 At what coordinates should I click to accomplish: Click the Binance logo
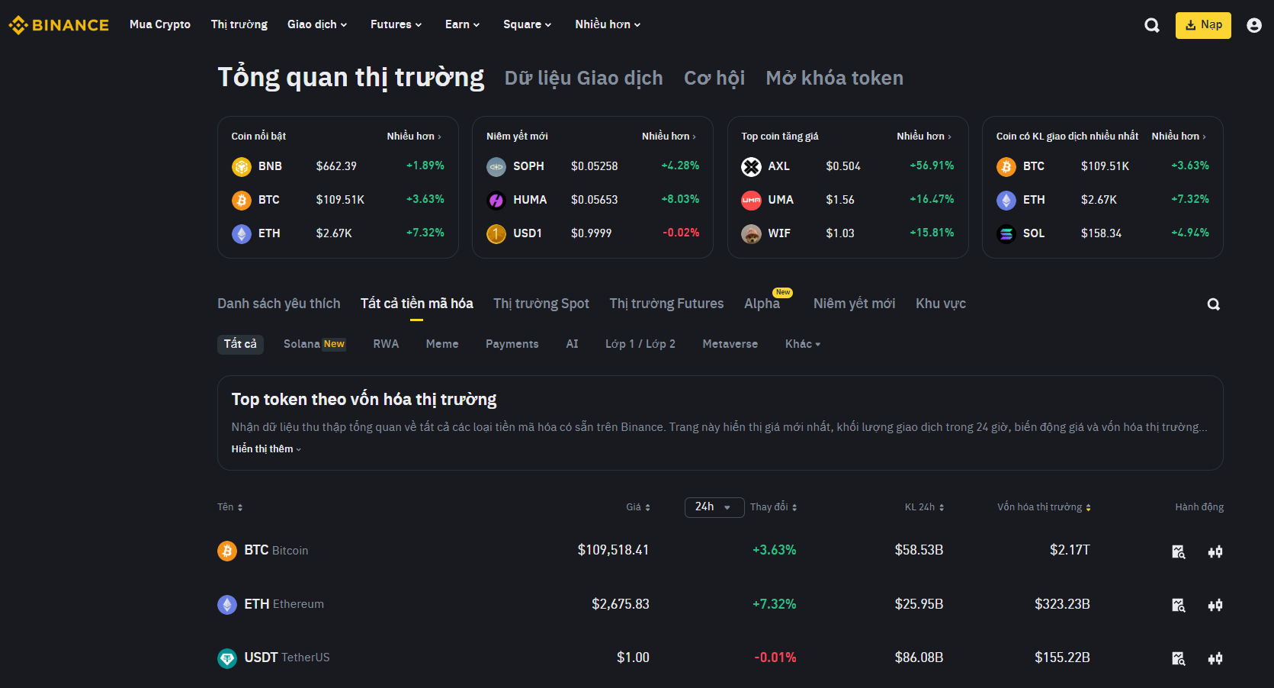point(59,25)
